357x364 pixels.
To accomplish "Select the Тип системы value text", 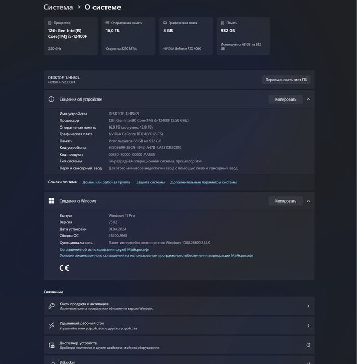I will point(155,161).
